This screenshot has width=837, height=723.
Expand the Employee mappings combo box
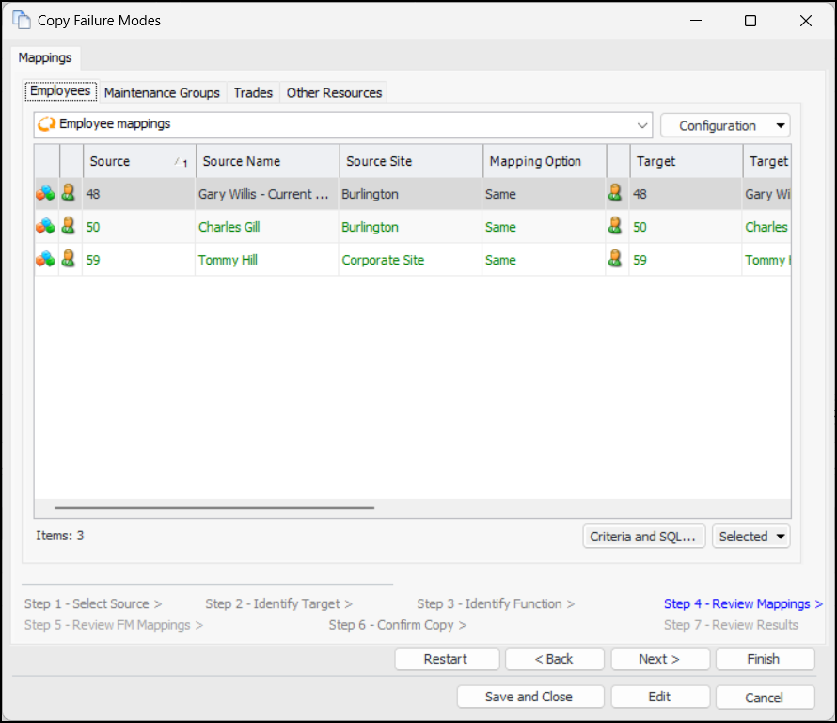pos(642,124)
